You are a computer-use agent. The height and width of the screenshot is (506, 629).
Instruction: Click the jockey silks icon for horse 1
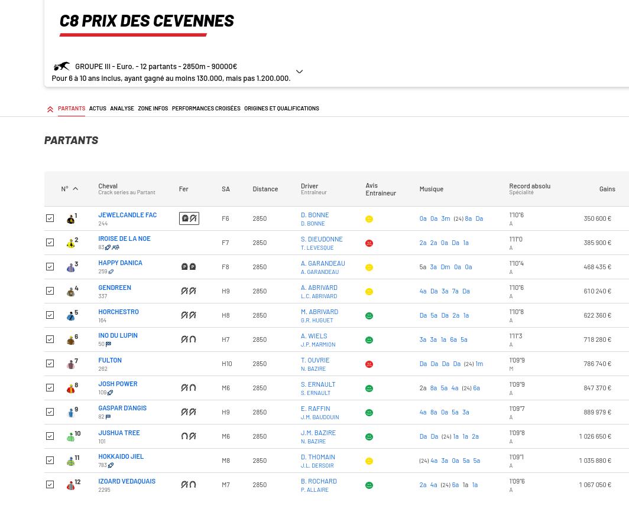(70, 220)
